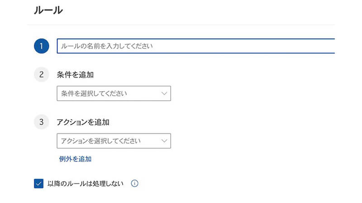
Task: Click the divider line below the ルール heading
Action: click(181, 25)
